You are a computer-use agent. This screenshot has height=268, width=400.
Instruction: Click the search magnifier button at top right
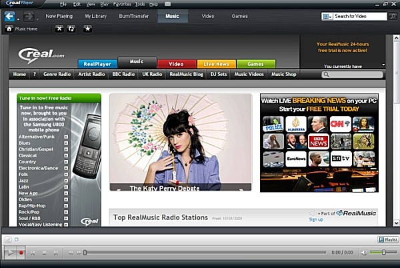pos(393,16)
